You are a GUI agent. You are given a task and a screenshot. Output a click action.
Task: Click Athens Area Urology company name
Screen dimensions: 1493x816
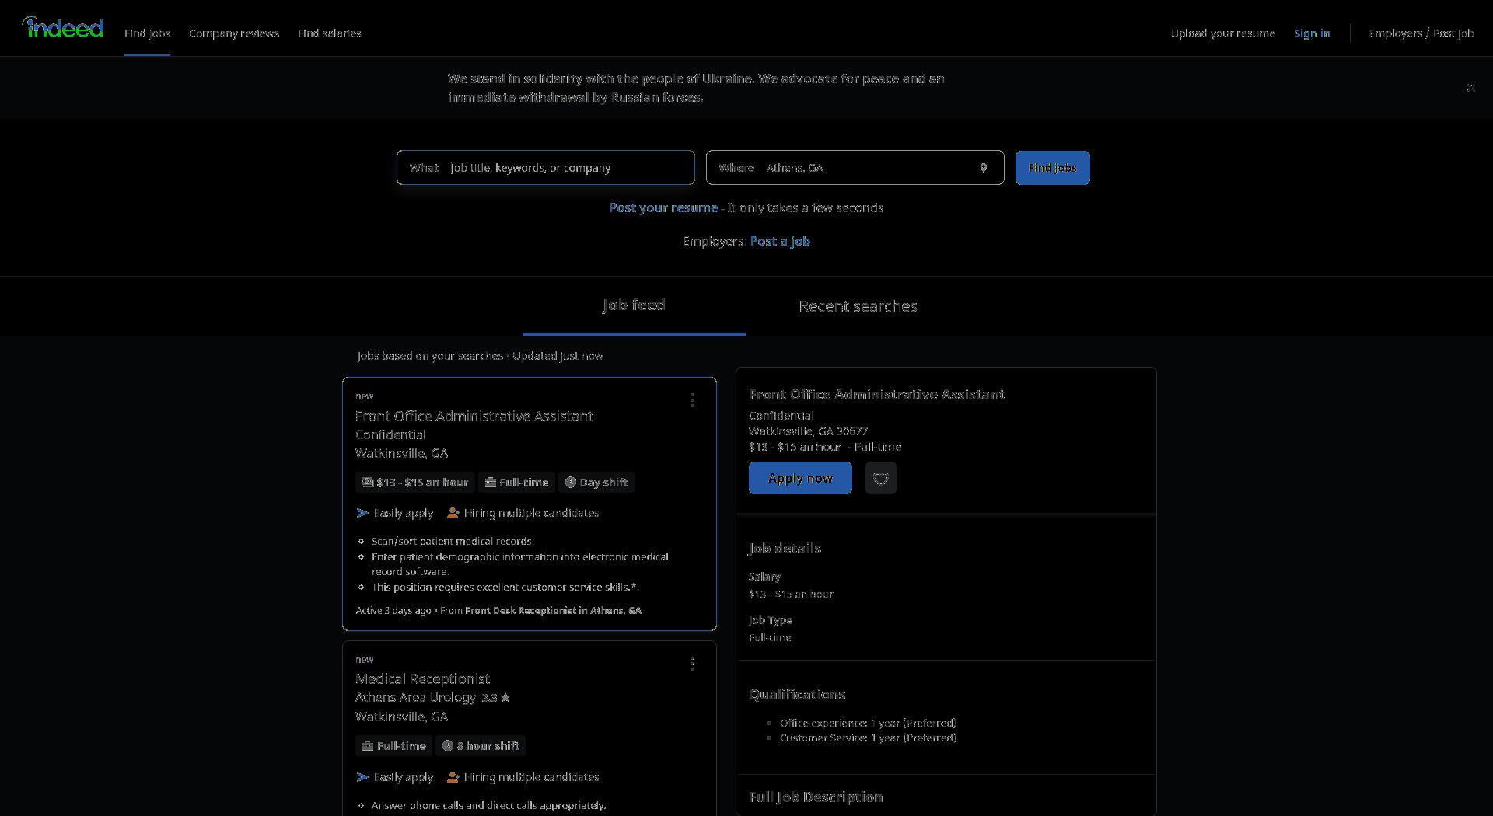pos(415,698)
